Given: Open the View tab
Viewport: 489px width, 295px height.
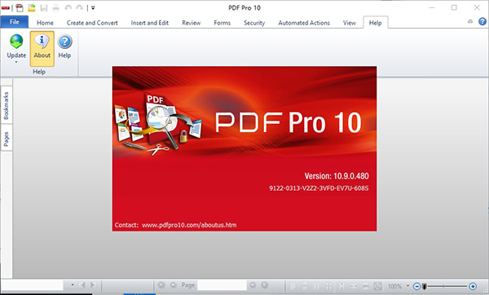Looking at the screenshot, I should pyautogui.click(x=350, y=23).
